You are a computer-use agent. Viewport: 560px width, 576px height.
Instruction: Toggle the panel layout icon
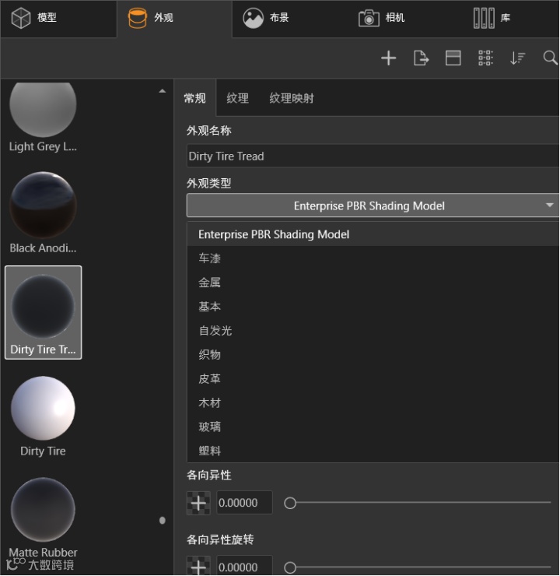point(453,58)
